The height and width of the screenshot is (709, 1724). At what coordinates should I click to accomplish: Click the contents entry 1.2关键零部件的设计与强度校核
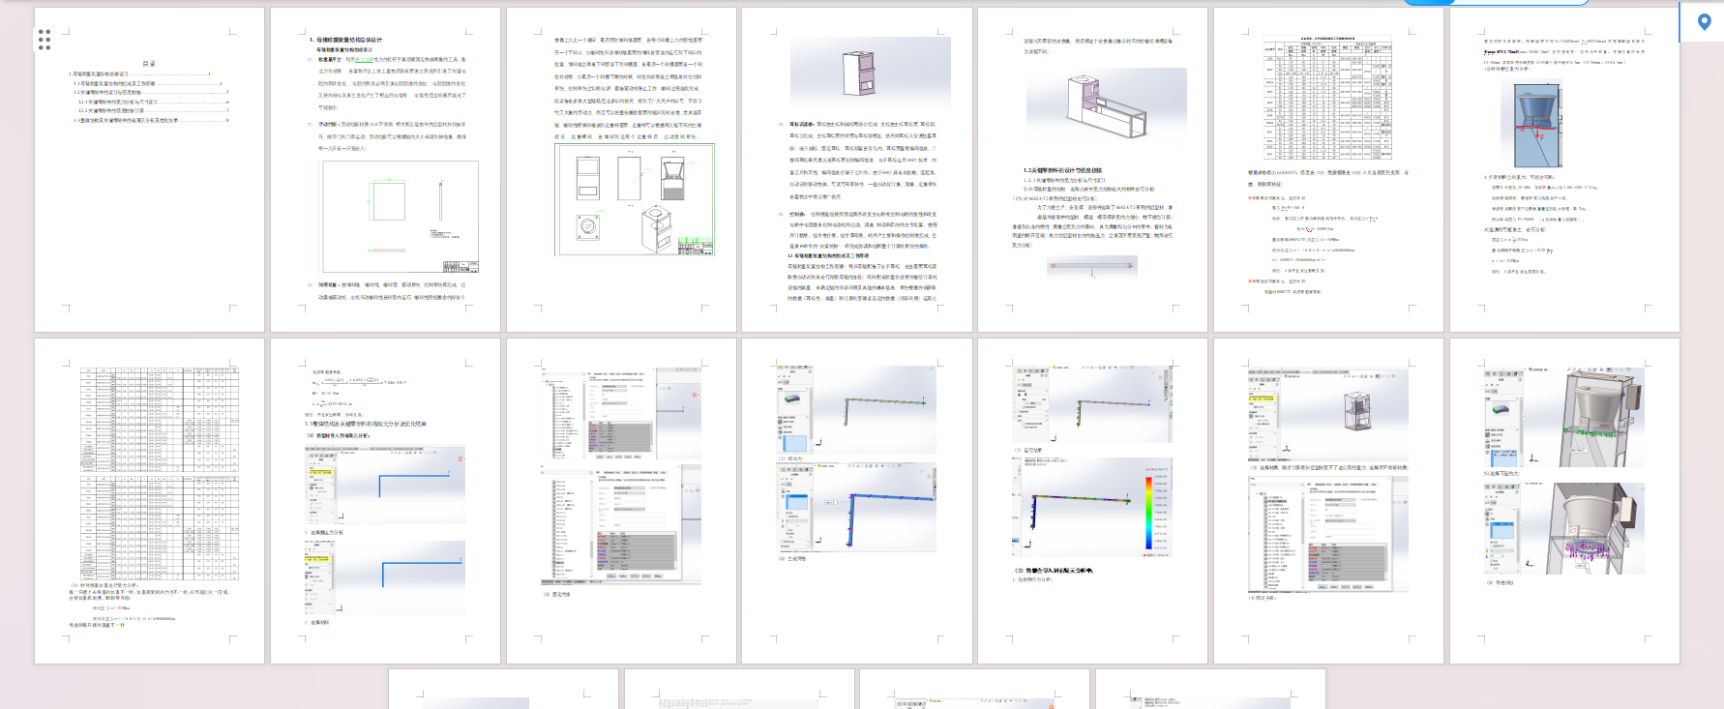[150, 92]
